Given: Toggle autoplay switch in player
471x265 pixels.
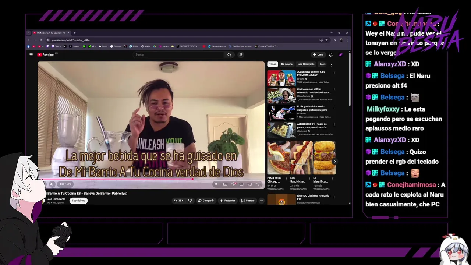Looking at the screenshot, I should pyautogui.click(x=216, y=184).
